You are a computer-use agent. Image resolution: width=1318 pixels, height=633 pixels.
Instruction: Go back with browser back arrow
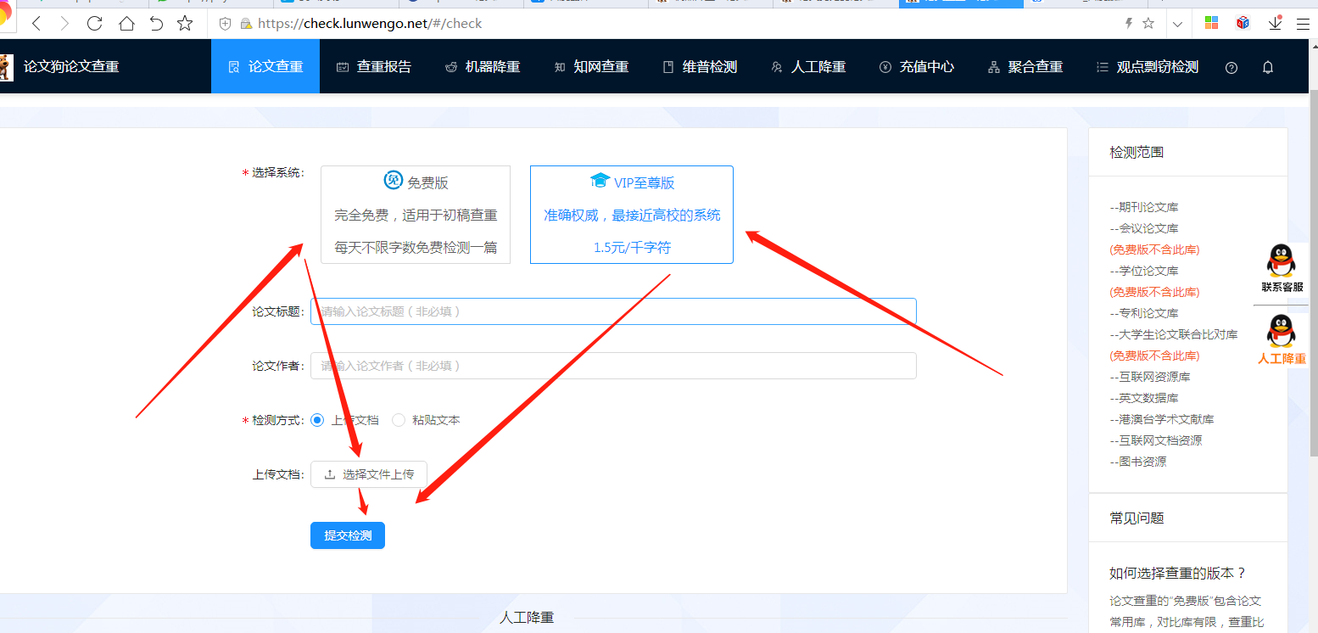36,24
